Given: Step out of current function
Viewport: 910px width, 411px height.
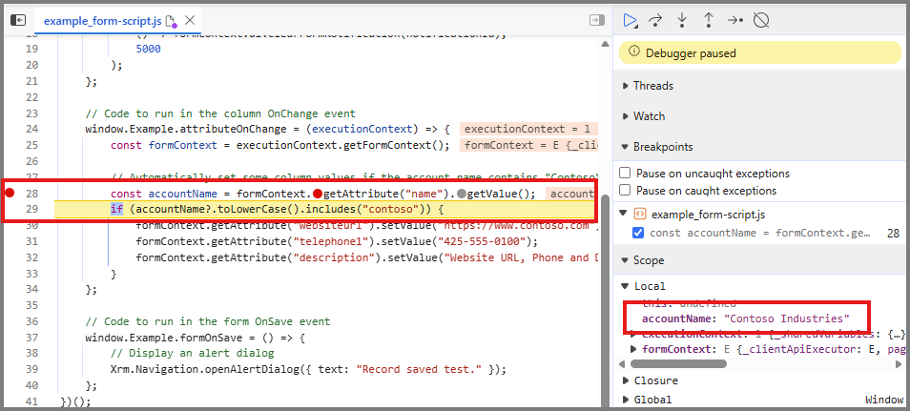Looking at the screenshot, I should pos(708,20).
